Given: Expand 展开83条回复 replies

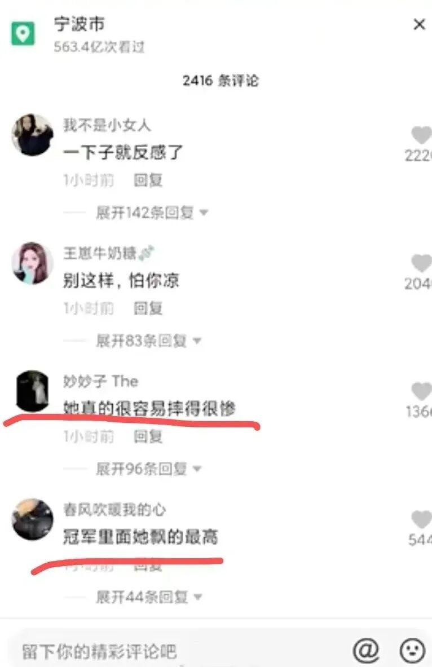Looking at the screenshot, I should [x=148, y=341].
